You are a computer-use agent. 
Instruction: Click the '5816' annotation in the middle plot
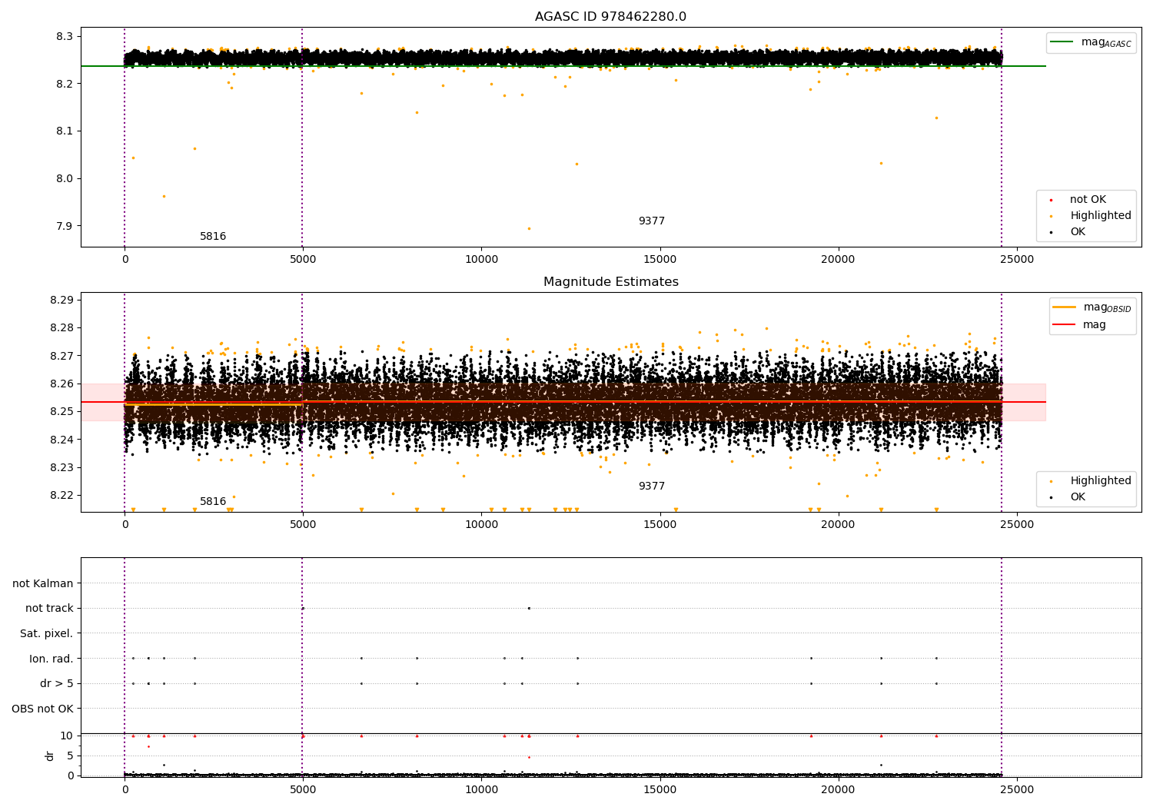pyautogui.click(x=213, y=502)
